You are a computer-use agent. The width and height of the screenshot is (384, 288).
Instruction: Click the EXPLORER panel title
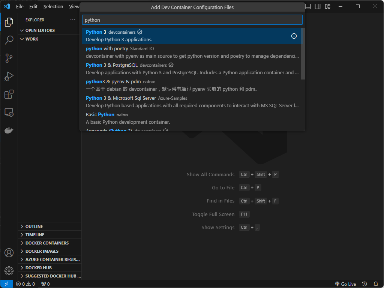tap(35, 20)
